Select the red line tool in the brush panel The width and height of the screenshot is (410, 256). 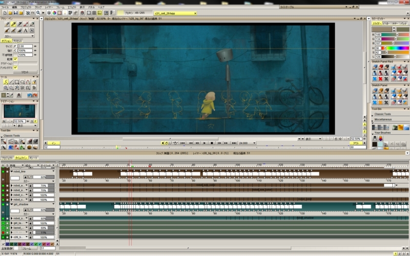pos(26,24)
